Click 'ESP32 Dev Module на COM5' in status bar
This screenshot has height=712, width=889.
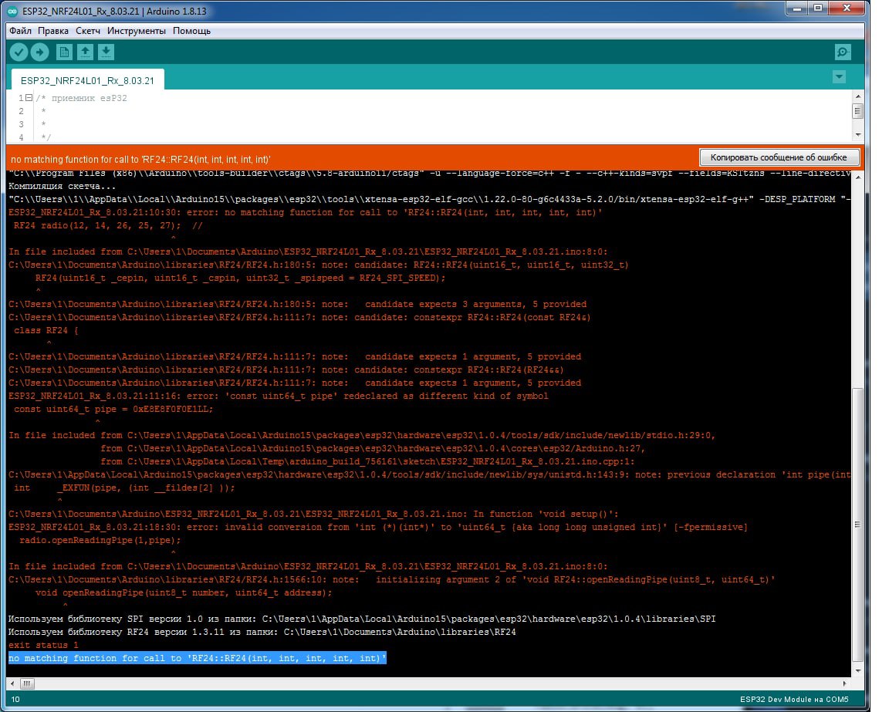pyautogui.click(x=794, y=700)
